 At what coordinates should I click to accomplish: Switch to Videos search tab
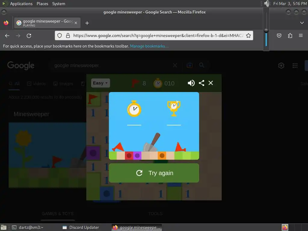point(36,84)
